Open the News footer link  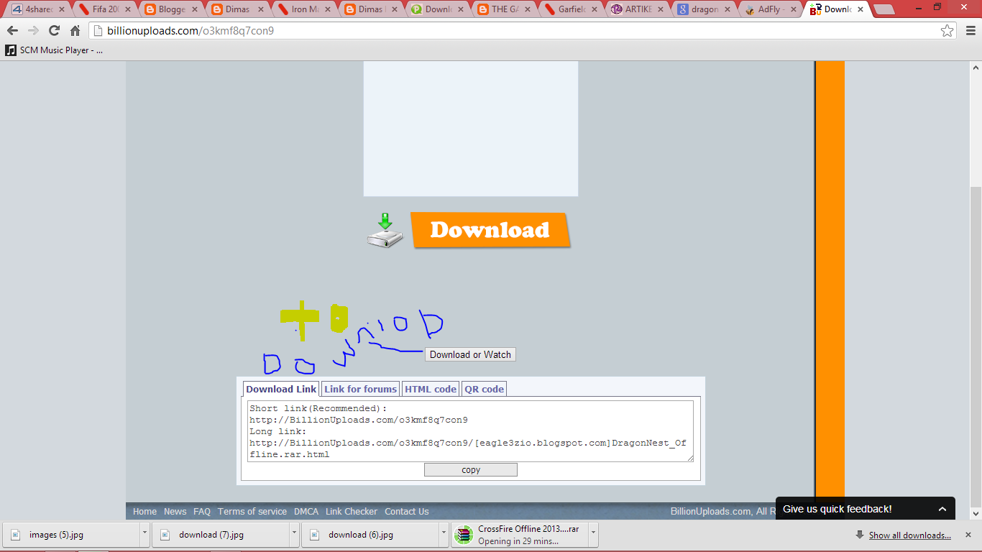click(175, 512)
